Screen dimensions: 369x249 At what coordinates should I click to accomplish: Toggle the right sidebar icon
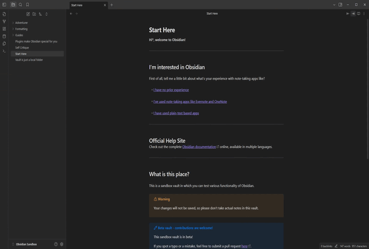tap(341, 5)
